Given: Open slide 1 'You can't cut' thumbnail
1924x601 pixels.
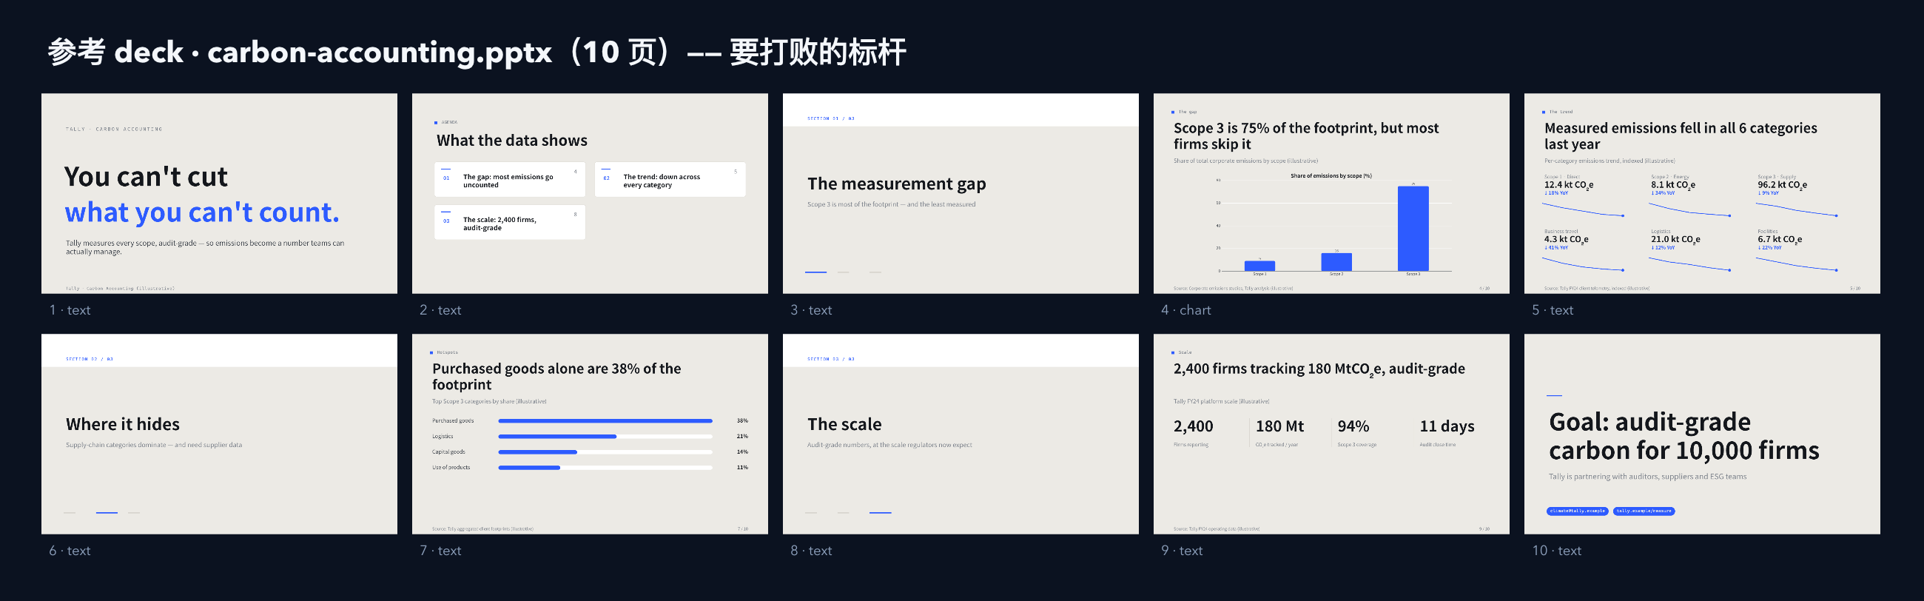Looking at the screenshot, I should [x=219, y=193].
